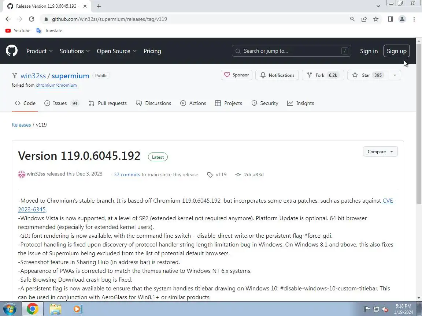Reload the page with the refresh icon
422x316 pixels.
point(32,19)
